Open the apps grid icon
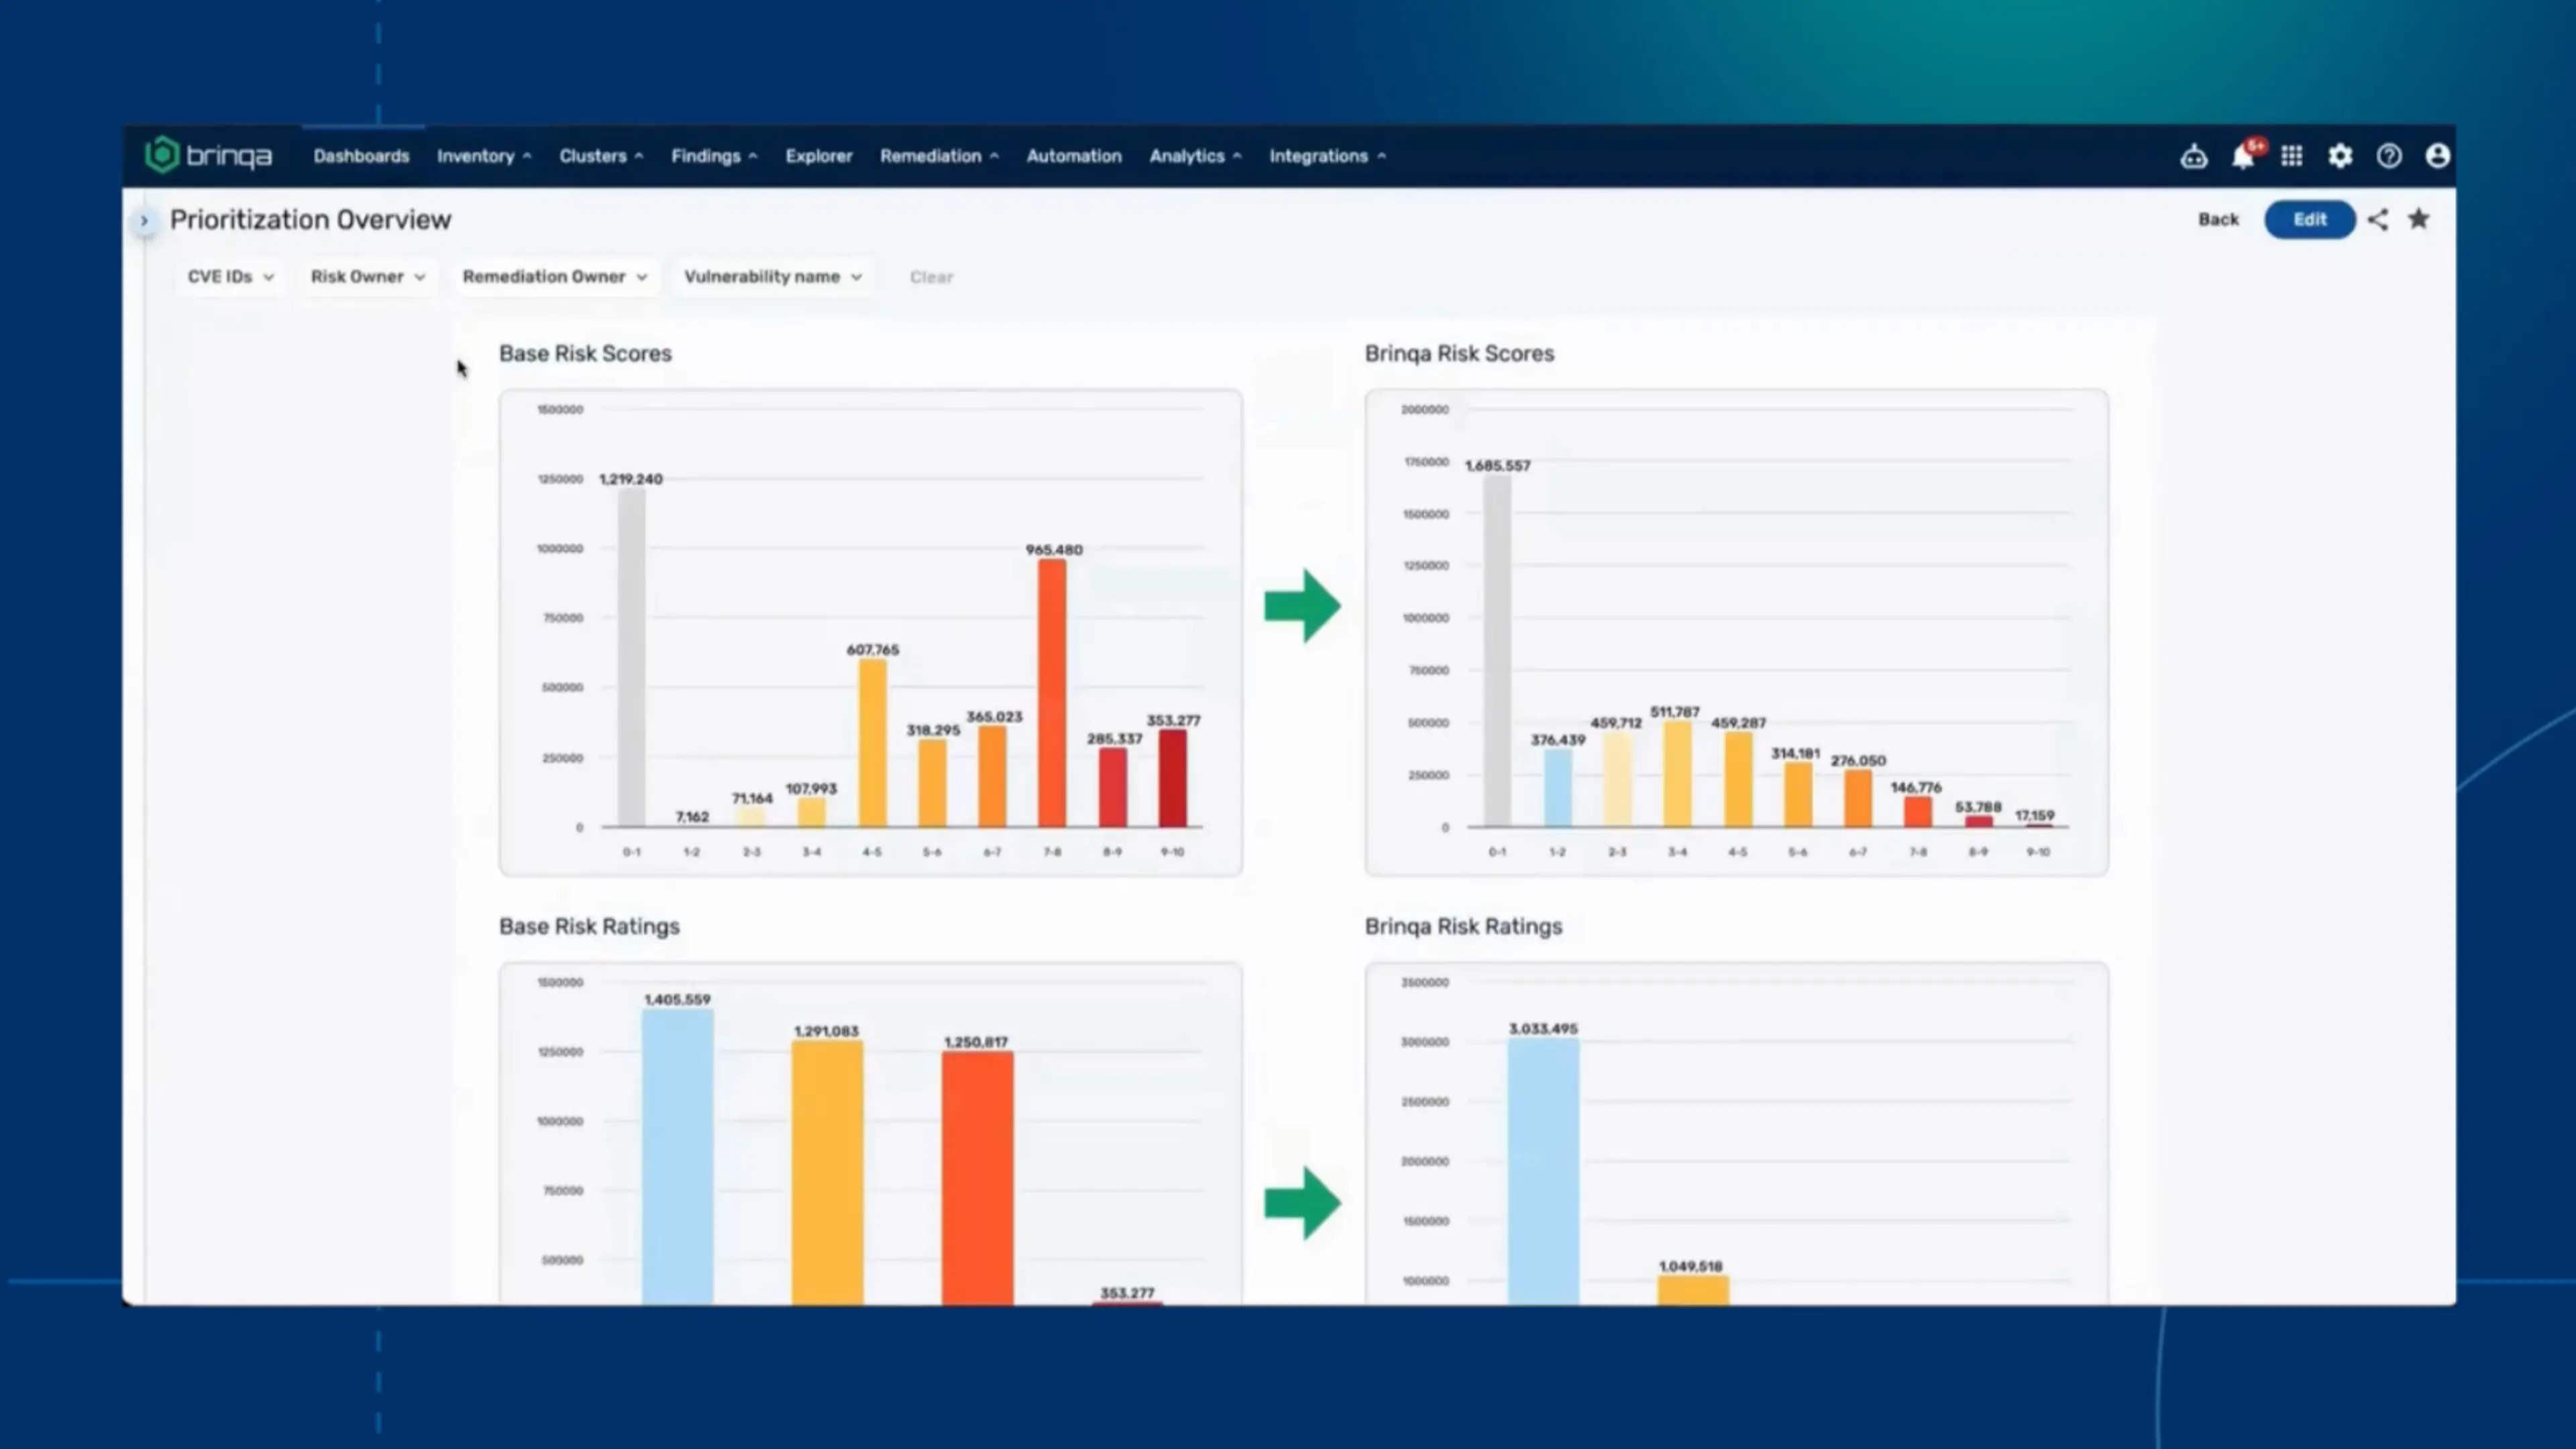 [x=2291, y=157]
